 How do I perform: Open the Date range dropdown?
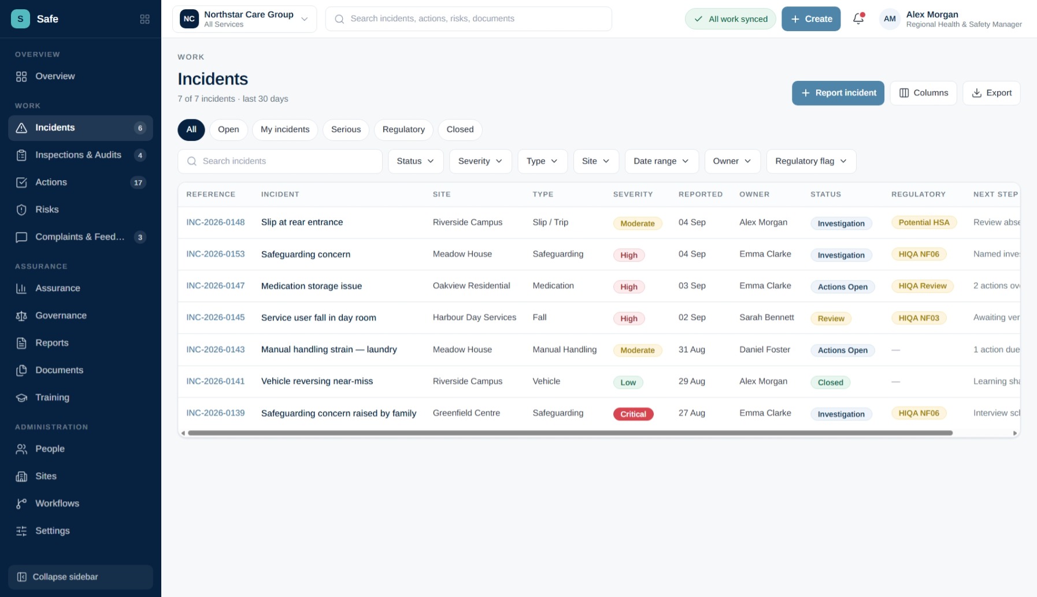[x=661, y=161]
